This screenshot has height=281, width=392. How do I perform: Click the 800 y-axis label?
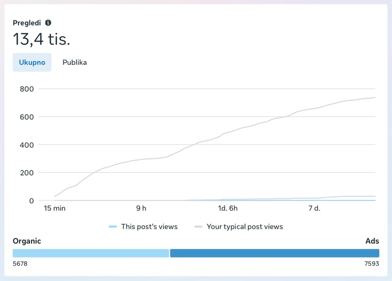(27, 89)
